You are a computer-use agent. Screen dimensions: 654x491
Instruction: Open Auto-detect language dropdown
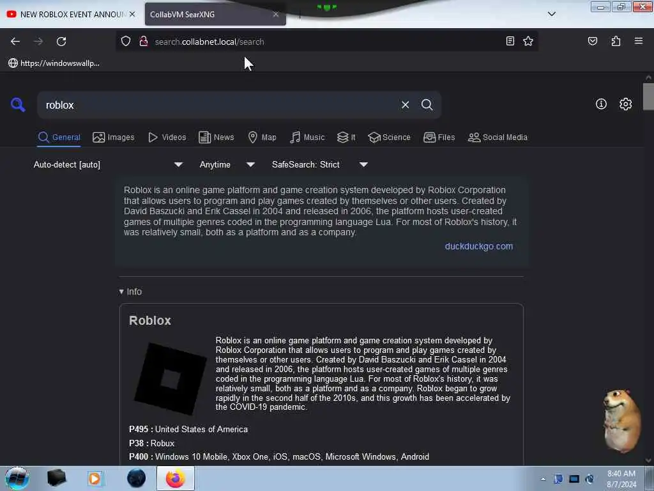coord(108,164)
